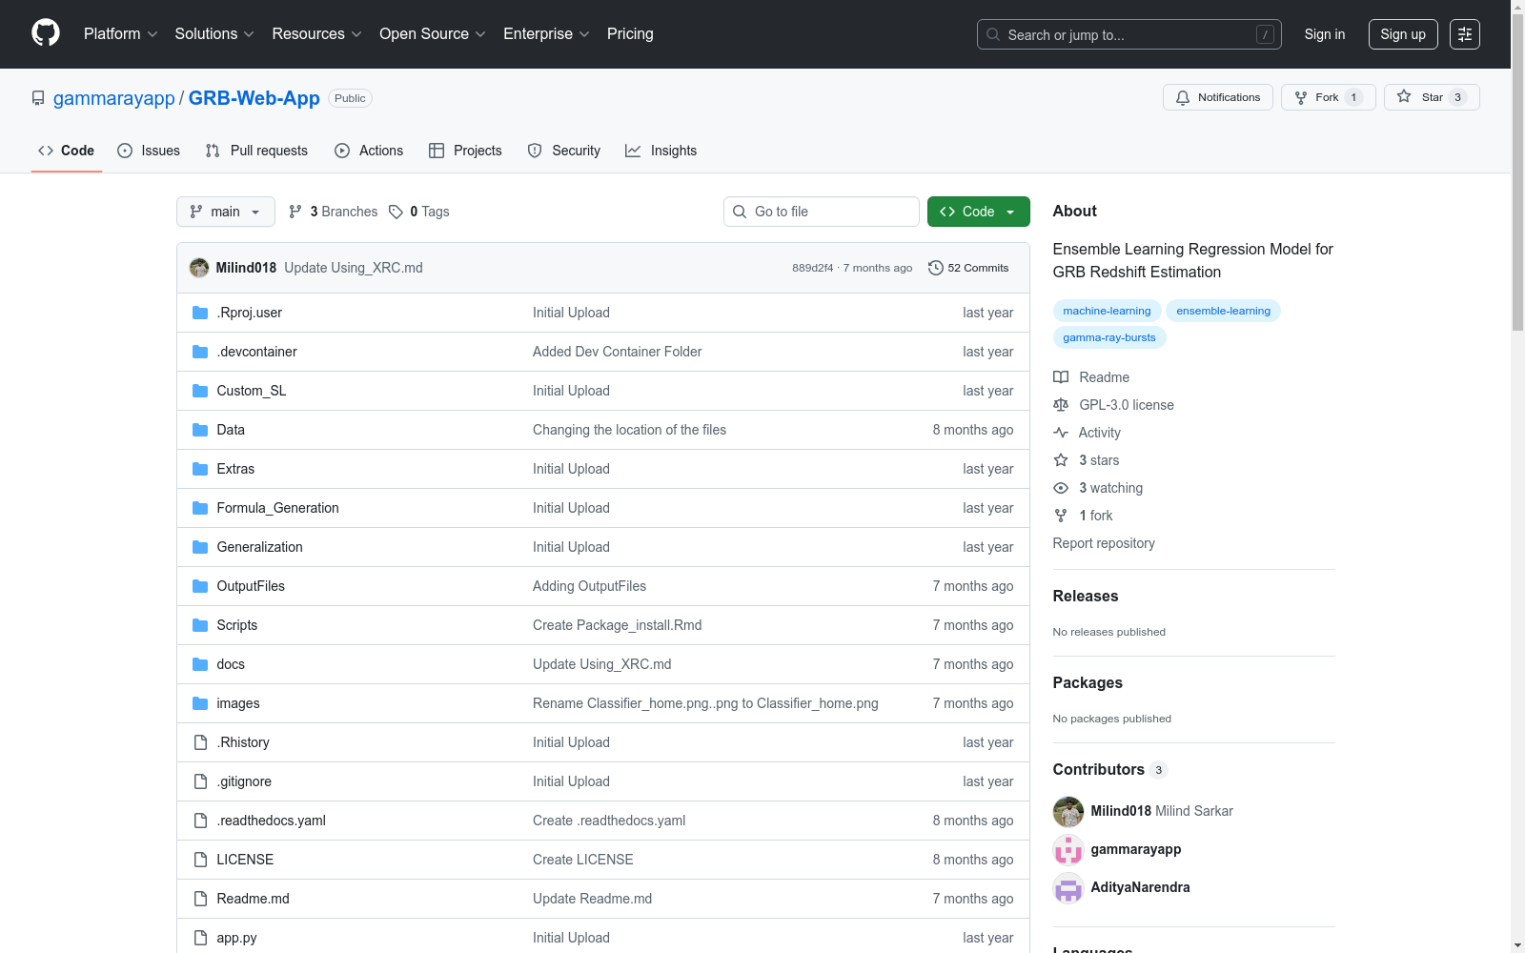
Task: Open the green Code dropdown button
Action: [979, 212]
